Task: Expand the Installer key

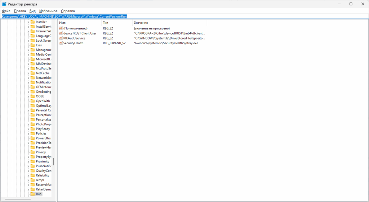Action: (28, 22)
